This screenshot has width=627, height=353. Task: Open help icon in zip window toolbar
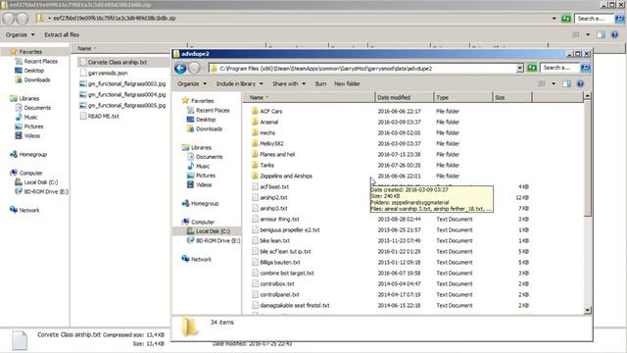(614, 35)
